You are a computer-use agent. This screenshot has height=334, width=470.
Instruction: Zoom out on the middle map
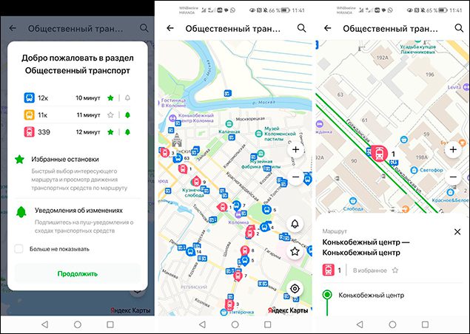click(x=295, y=177)
